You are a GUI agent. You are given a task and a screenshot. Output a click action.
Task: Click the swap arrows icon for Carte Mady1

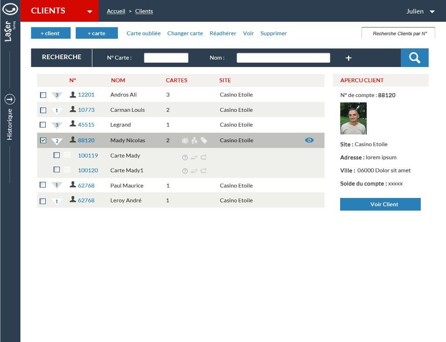point(194,171)
